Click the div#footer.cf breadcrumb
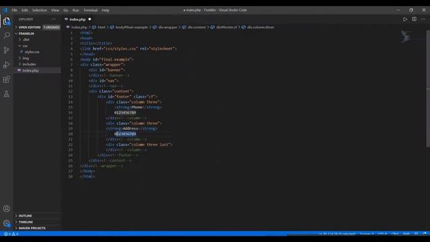The height and width of the screenshot is (242, 430). pyautogui.click(x=226, y=28)
